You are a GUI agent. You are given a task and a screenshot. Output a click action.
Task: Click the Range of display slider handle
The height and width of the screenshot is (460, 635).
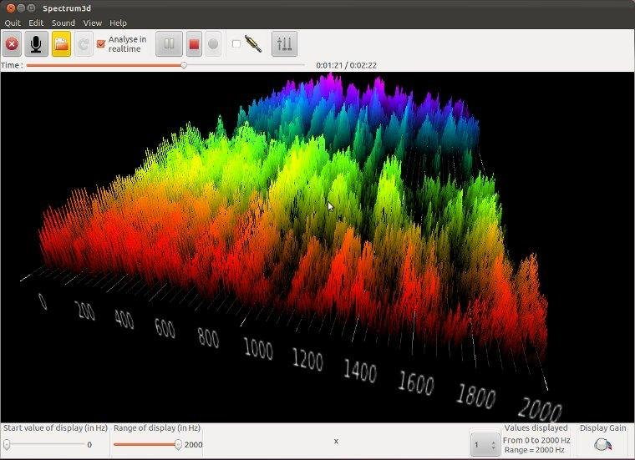[x=178, y=445]
